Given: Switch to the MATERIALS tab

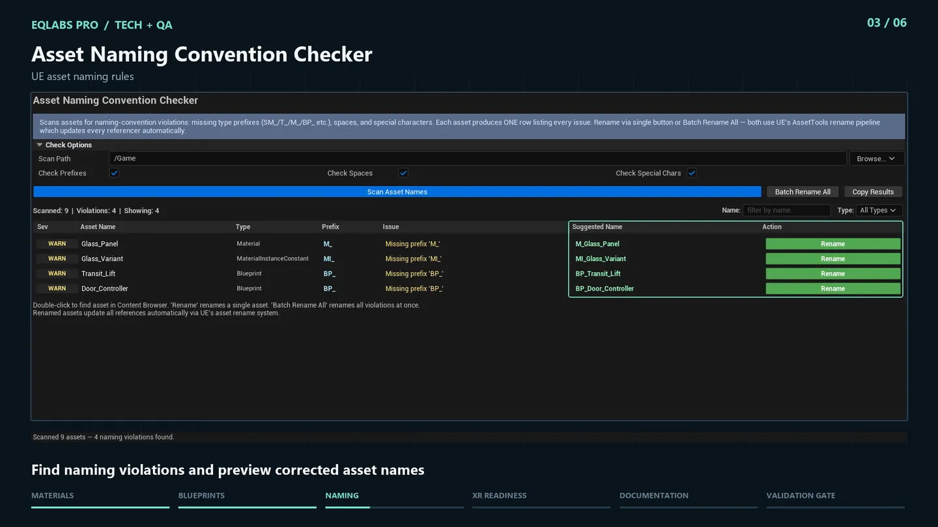Looking at the screenshot, I should (x=53, y=496).
